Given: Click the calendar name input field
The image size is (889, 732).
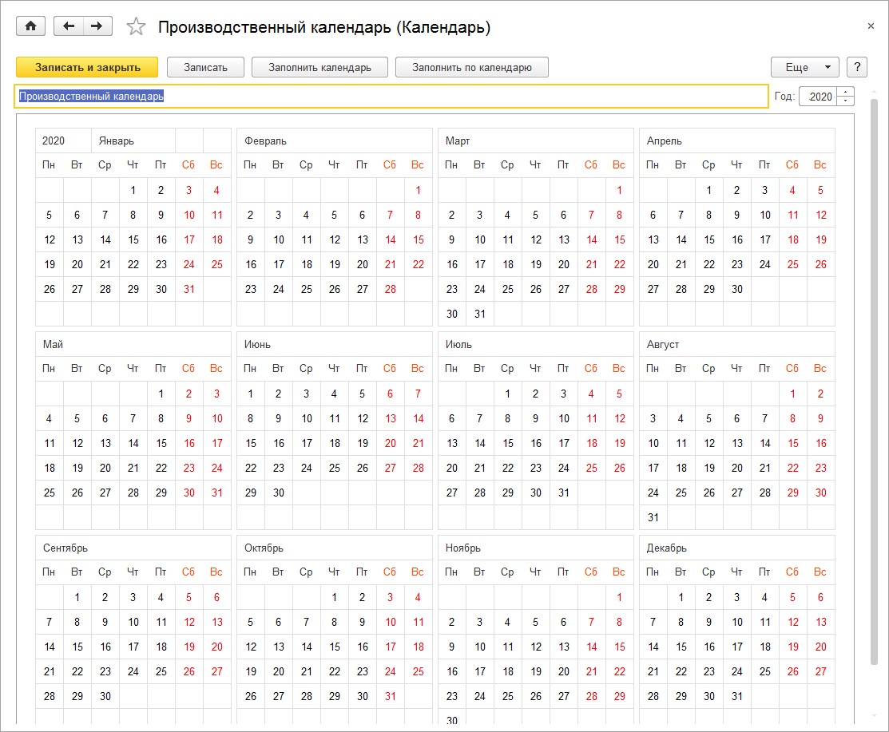Looking at the screenshot, I should click(x=391, y=97).
